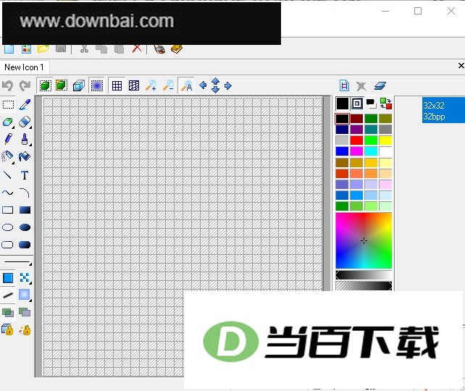Viewport: 465px width, 391px height.
Task: Choose the filled Rounded Rectangle tool
Action: 25,245
